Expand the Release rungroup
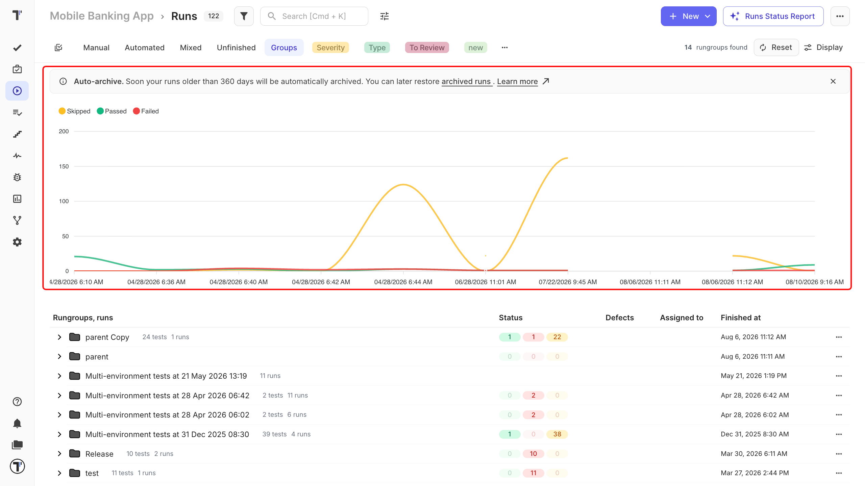 pyautogui.click(x=59, y=454)
